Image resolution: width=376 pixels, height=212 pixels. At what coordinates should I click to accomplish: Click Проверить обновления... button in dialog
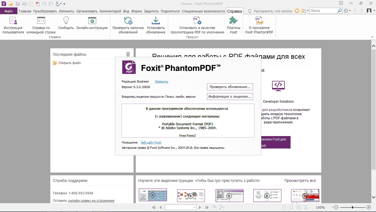pos(230,87)
